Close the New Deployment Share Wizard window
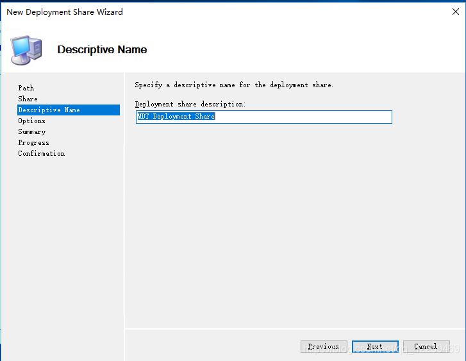Image resolution: width=466 pixels, height=361 pixels. click(x=455, y=12)
